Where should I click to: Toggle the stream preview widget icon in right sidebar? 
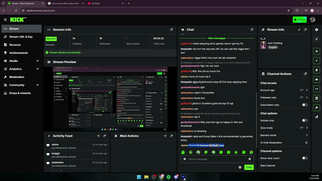click(x=316, y=51)
